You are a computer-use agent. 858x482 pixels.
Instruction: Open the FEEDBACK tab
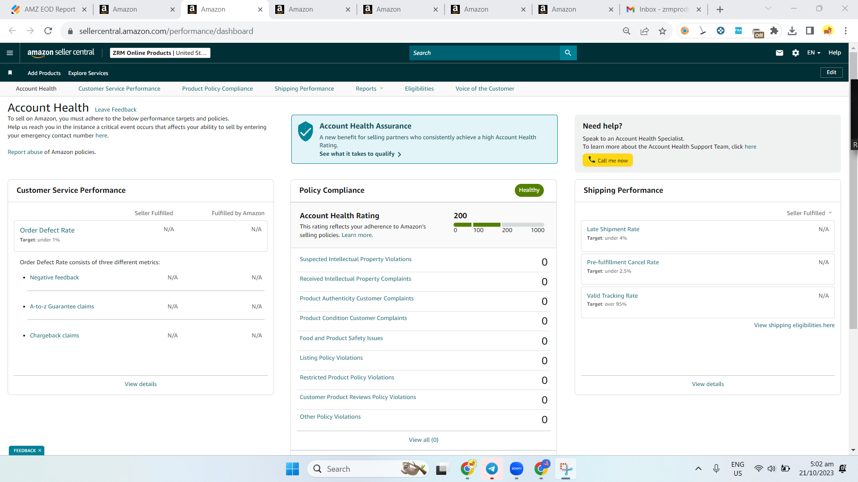coord(25,450)
